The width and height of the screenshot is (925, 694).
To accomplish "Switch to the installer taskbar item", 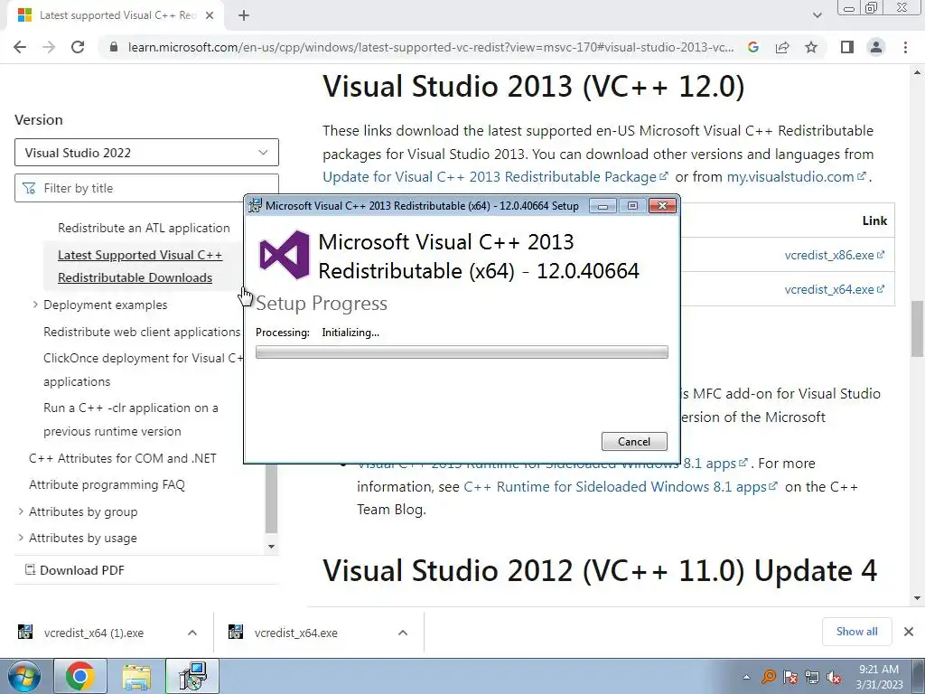I will pyautogui.click(x=192, y=676).
